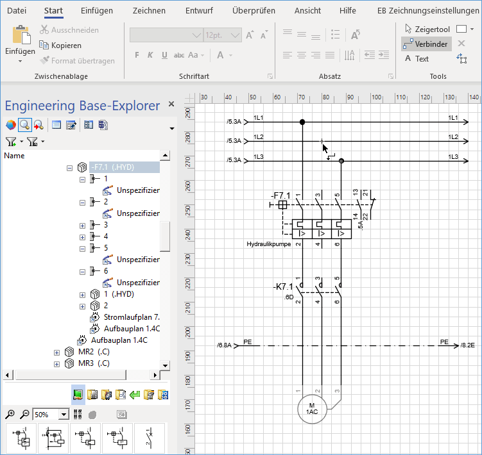
Task: Click the green return arrow icon
Action: [x=135, y=394]
